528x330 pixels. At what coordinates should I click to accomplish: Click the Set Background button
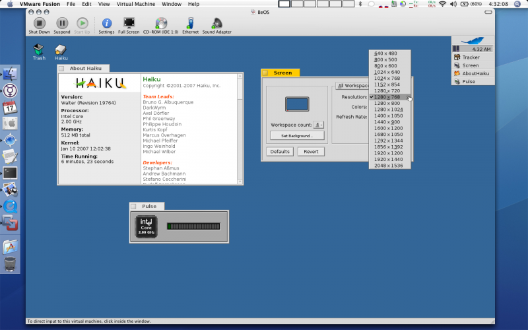point(297,136)
